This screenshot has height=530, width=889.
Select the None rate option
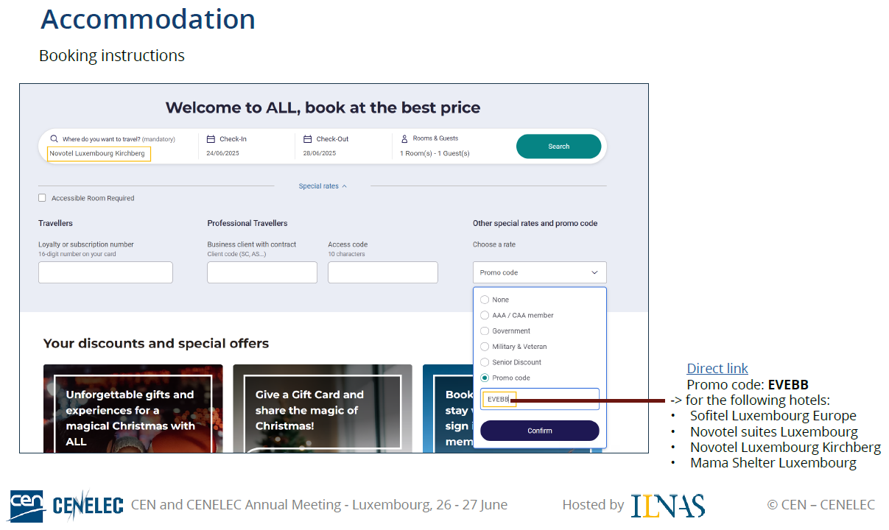click(485, 300)
